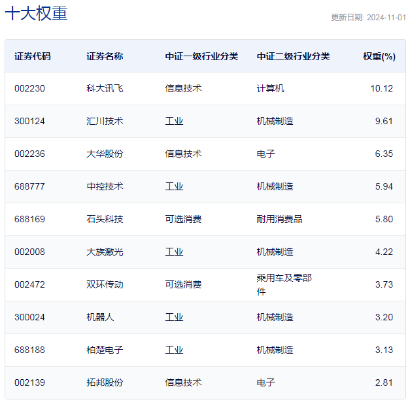This screenshot has width=410, height=404.
Task: Click the weight value 3.13
Action: click(384, 350)
